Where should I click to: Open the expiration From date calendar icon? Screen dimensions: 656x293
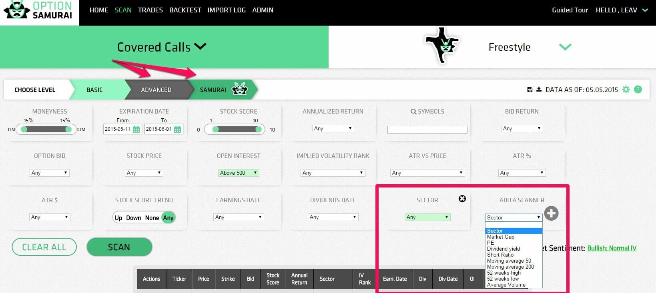136,129
